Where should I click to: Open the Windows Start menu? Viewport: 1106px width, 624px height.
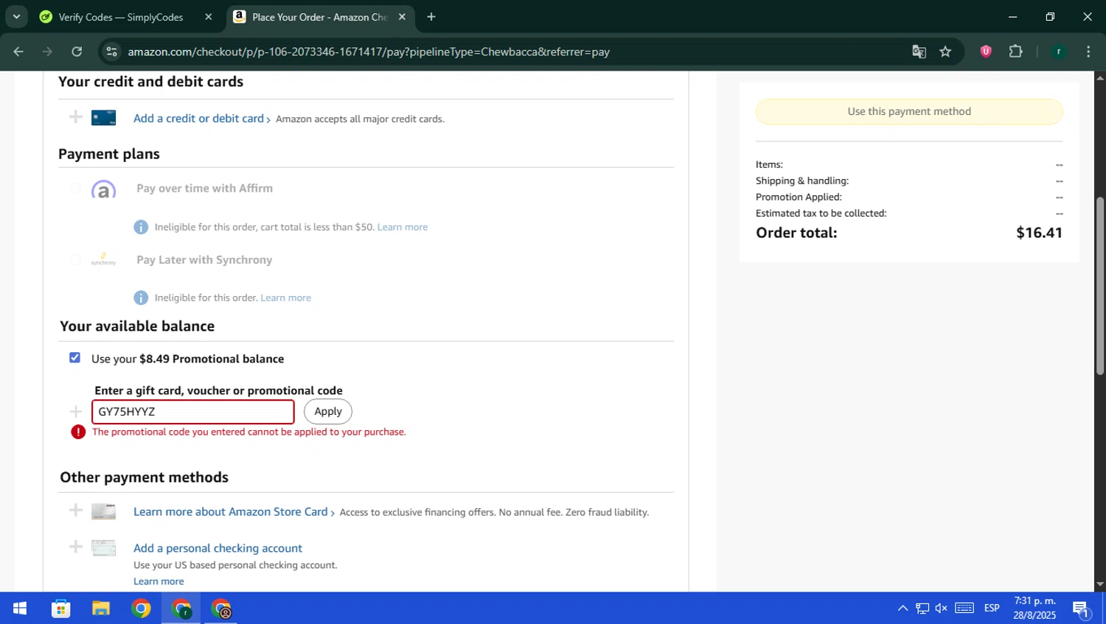pos(20,609)
